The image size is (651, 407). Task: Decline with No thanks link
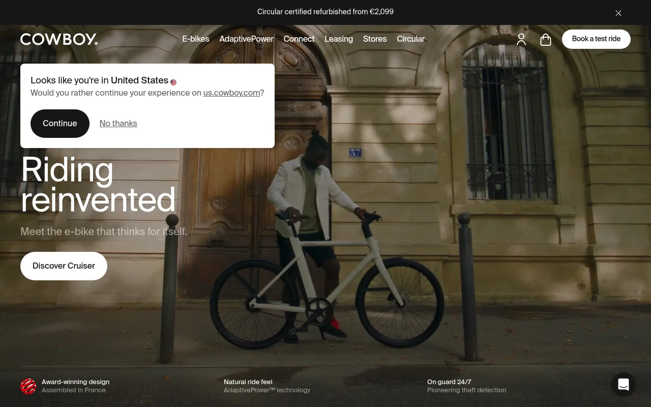119,124
